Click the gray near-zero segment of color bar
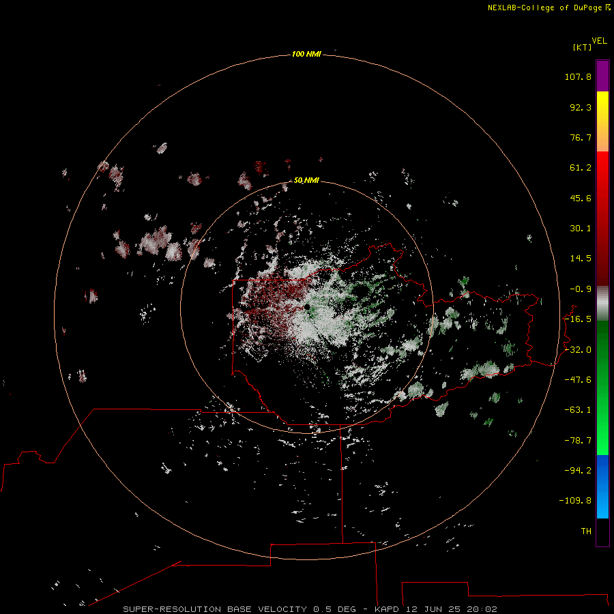Image resolution: width=614 pixels, height=614 pixels. coord(602,304)
